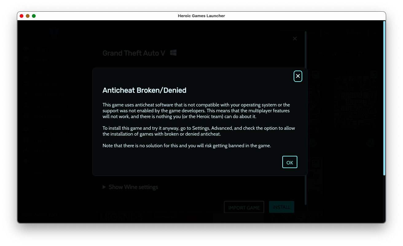Open Downloads in the sidebar

coord(41,84)
